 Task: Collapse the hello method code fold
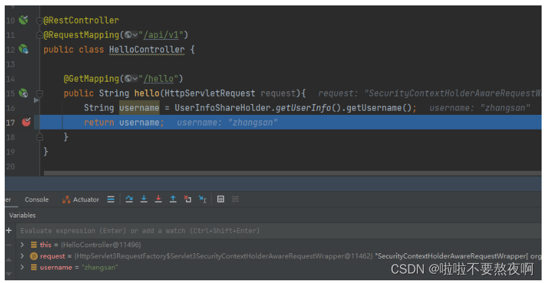[39, 93]
